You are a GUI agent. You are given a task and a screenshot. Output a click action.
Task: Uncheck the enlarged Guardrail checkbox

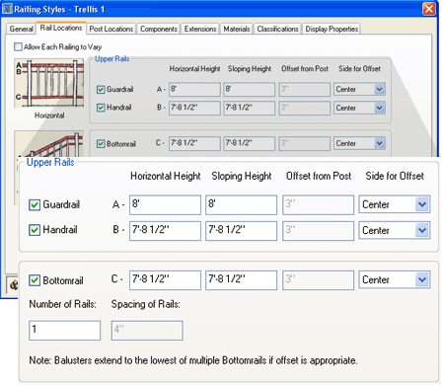tap(35, 204)
